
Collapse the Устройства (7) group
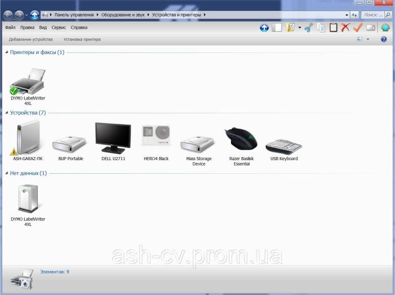pos(7,113)
